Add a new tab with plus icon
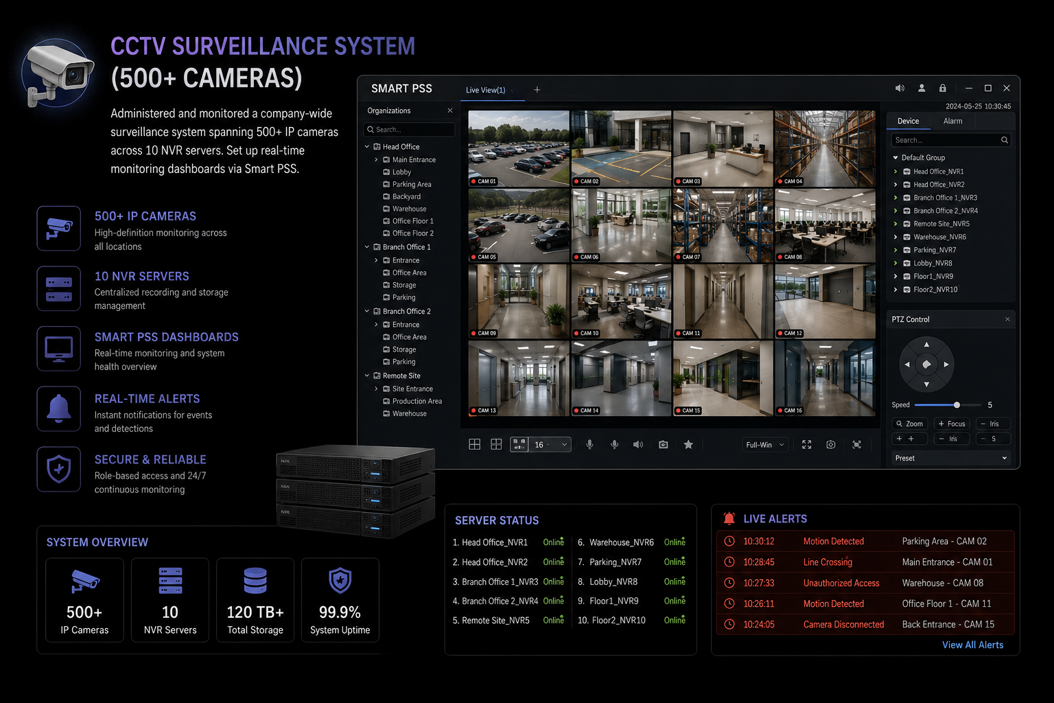This screenshot has width=1054, height=703. [x=537, y=90]
